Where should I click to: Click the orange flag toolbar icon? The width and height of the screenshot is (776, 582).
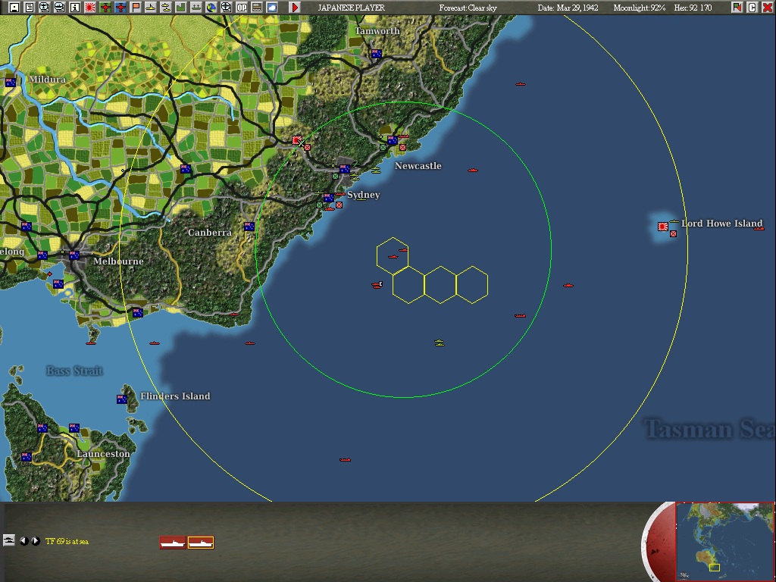[136, 7]
